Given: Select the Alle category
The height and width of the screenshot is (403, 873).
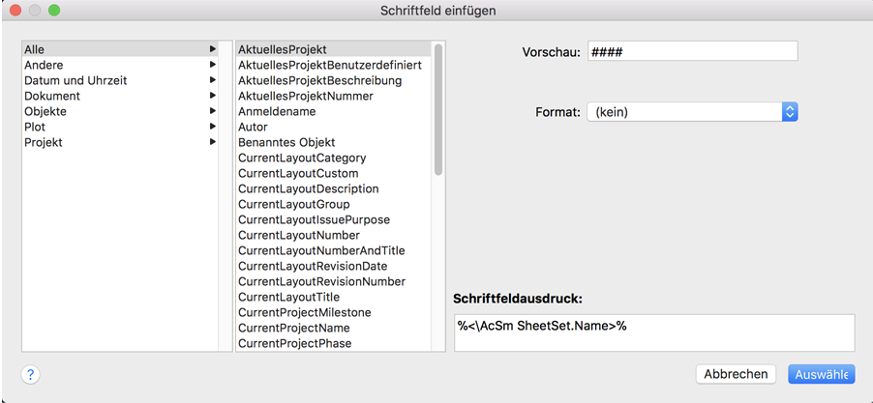Looking at the screenshot, I should [x=35, y=49].
